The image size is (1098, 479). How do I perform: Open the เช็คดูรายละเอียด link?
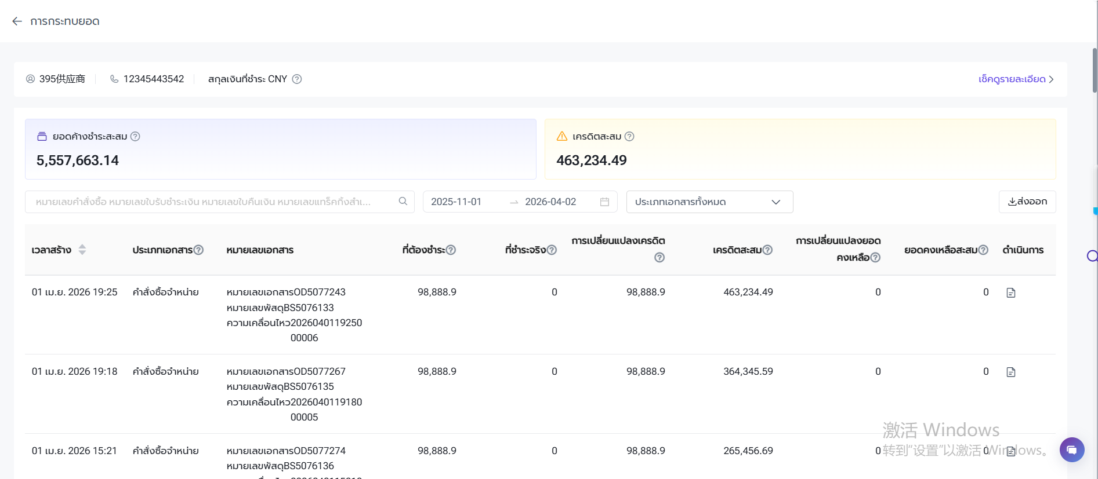coord(1015,79)
